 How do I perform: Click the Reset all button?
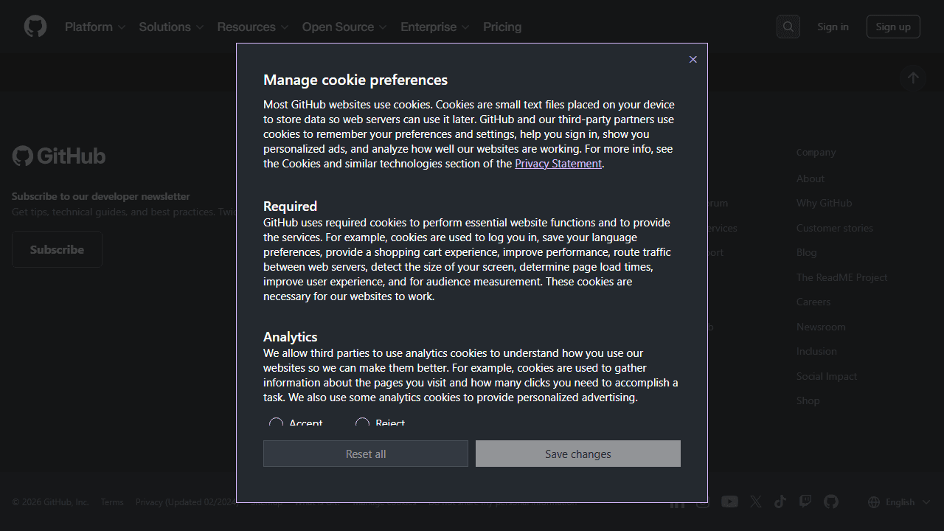[366, 454]
